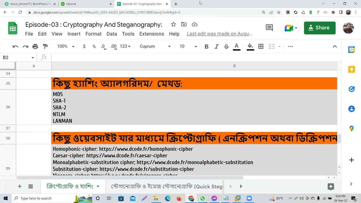Image resolution: width=361 pixels, height=203 pixels.
Task: Reload the page in the browser
Action: 20,12
